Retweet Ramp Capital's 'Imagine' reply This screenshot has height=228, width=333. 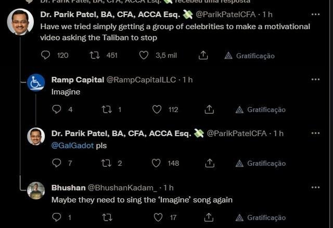click(x=107, y=110)
